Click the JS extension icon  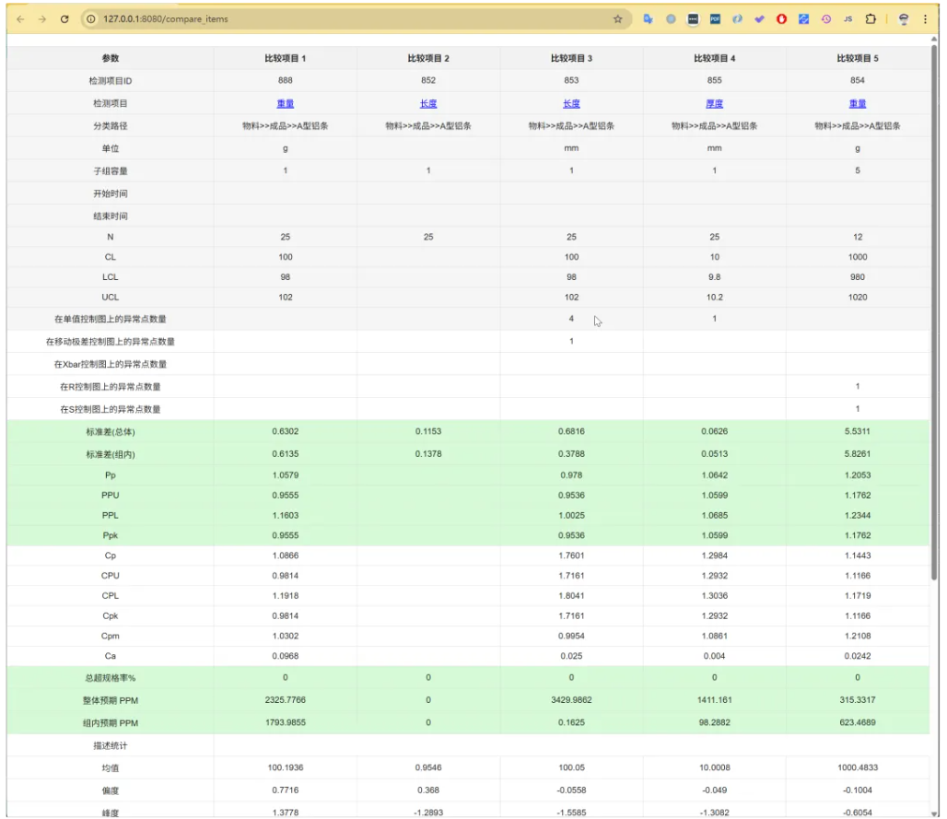[x=848, y=18]
